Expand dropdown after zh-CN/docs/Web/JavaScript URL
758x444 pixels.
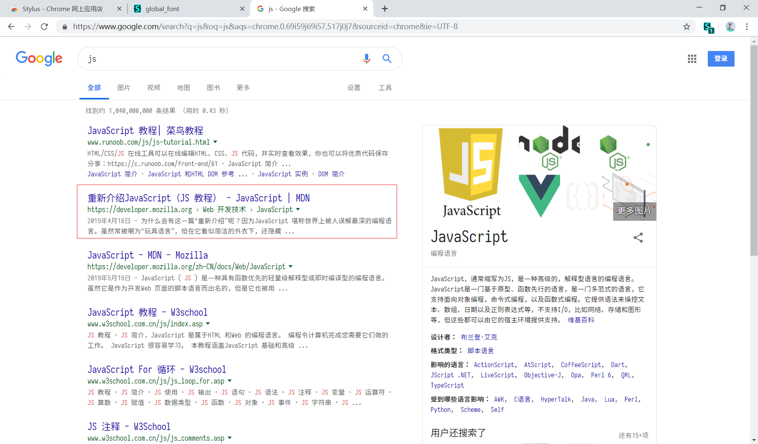point(291,266)
